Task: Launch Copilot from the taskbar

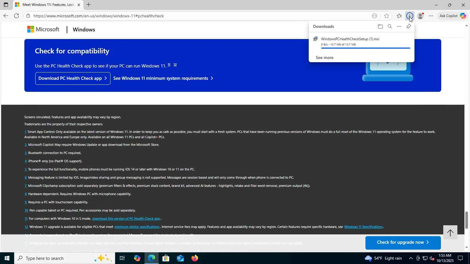Action: point(137,258)
